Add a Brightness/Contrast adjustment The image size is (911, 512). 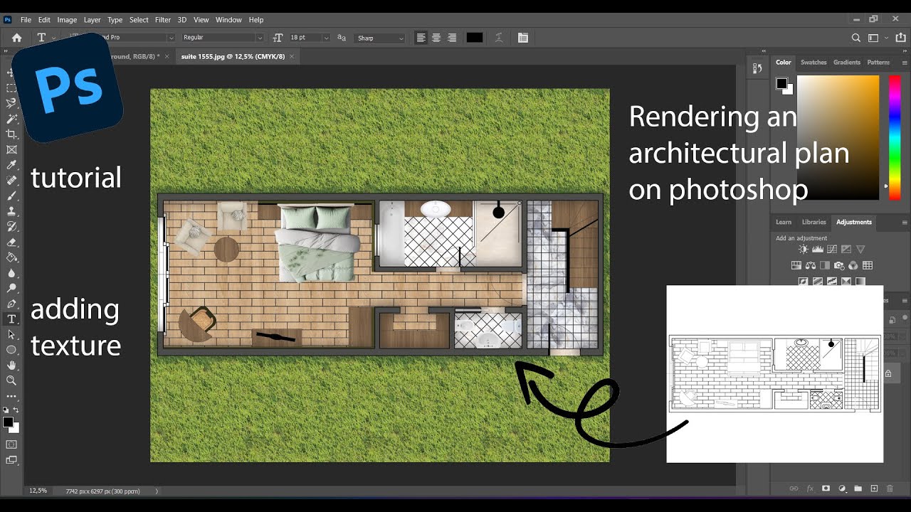804,250
